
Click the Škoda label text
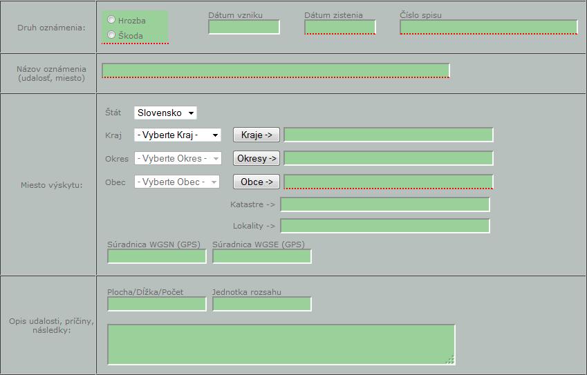(130, 36)
